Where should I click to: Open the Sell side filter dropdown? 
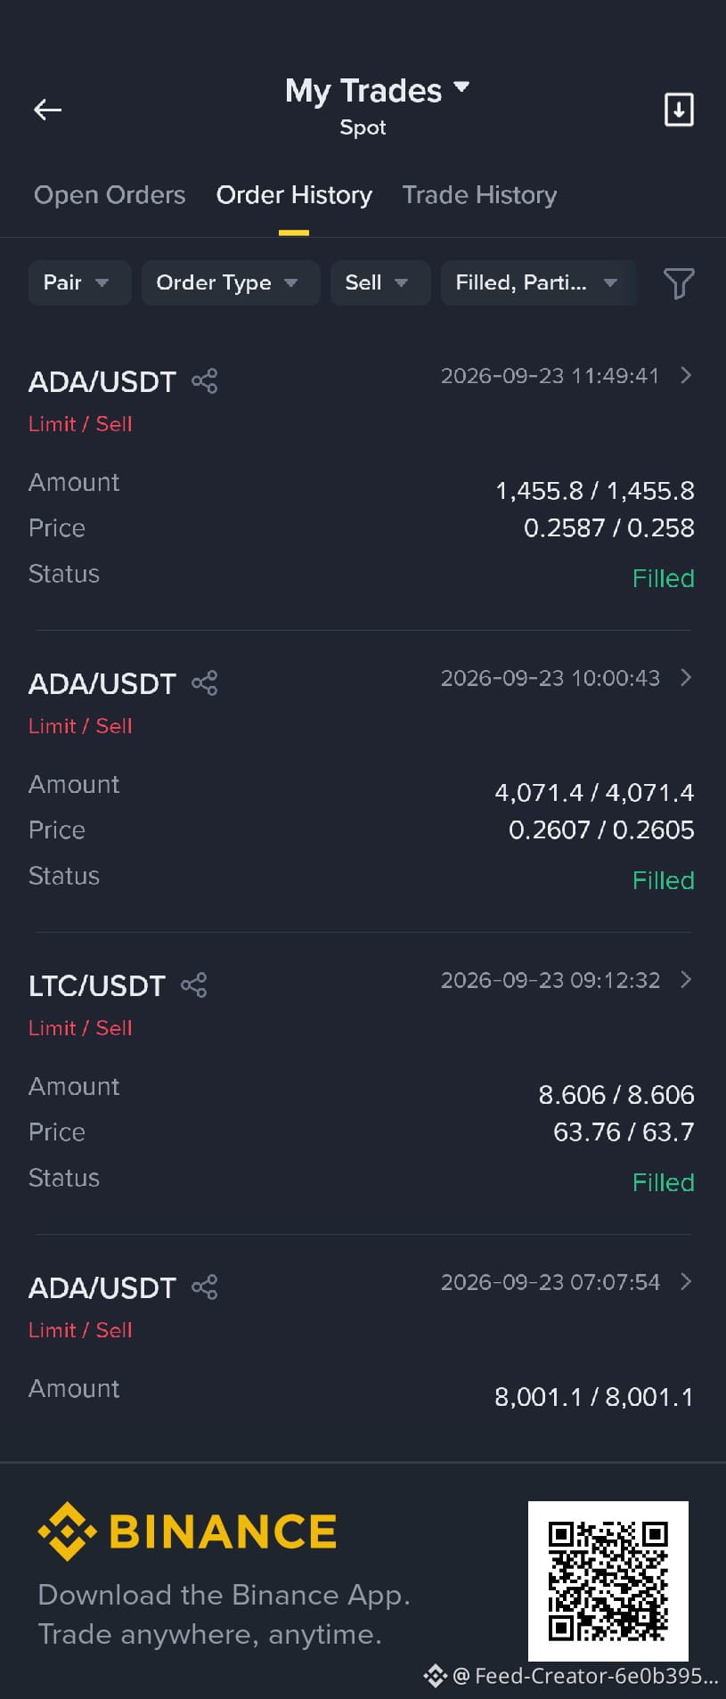[380, 282]
